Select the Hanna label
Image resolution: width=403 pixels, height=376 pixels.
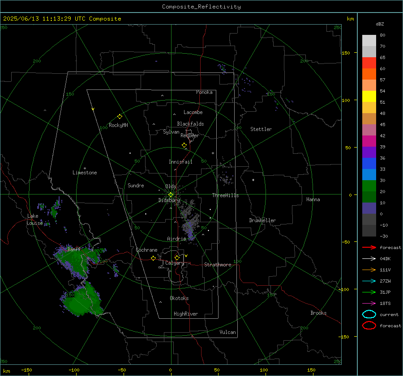pyautogui.click(x=313, y=199)
